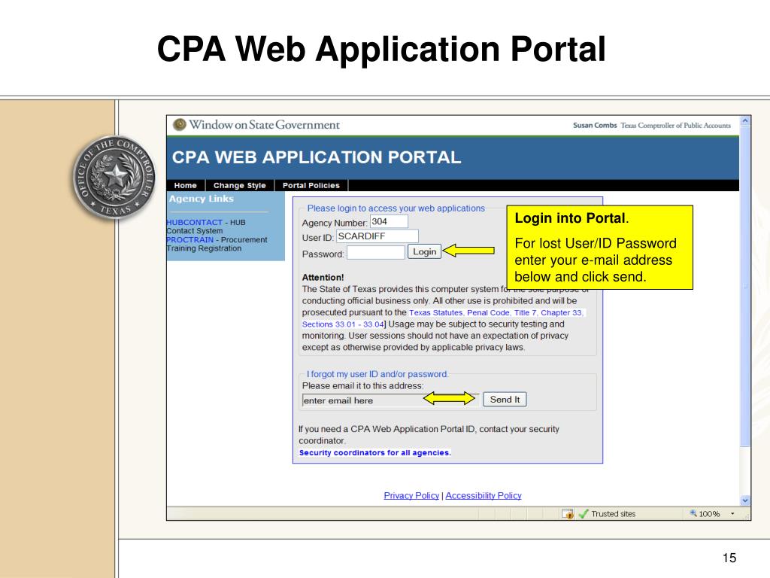Viewport: 770px width, 578px height.
Task: Click the Agency Number input field
Action: click(x=389, y=222)
